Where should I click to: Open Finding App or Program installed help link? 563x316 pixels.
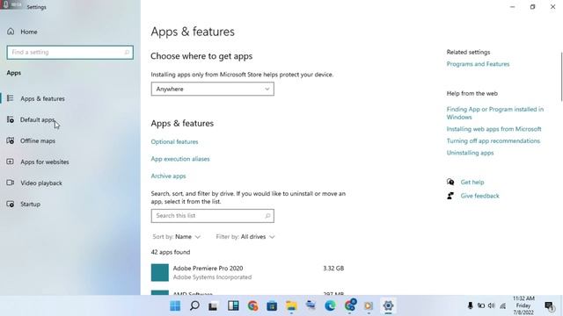tap(495, 113)
